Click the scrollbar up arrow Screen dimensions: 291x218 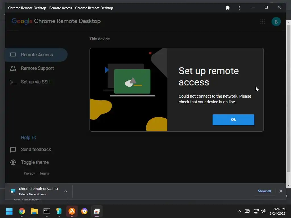coord(288,23)
